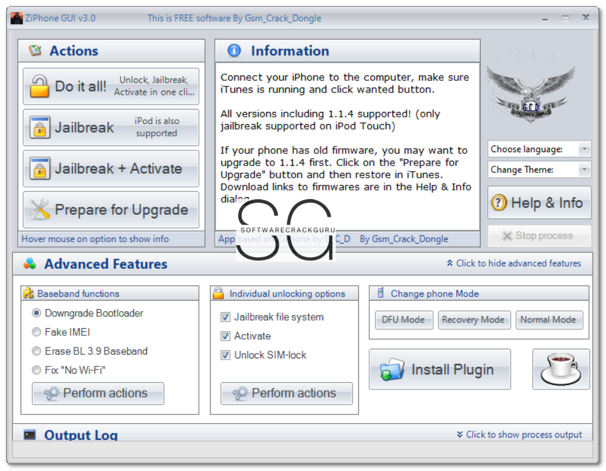The height and width of the screenshot is (471, 606).
Task: Click the Output Log terminal icon
Action: pos(30,434)
